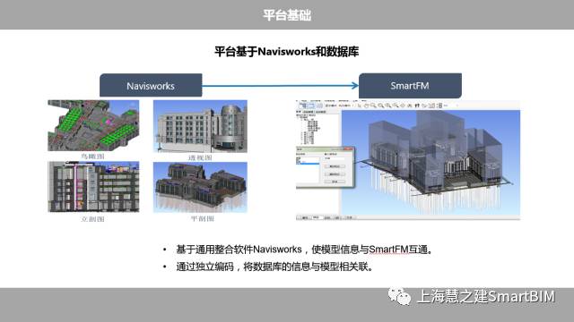This screenshot has height=322, width=574.
Task: Select the blue highlighted row in dialog list
Action: coord(308,164)
